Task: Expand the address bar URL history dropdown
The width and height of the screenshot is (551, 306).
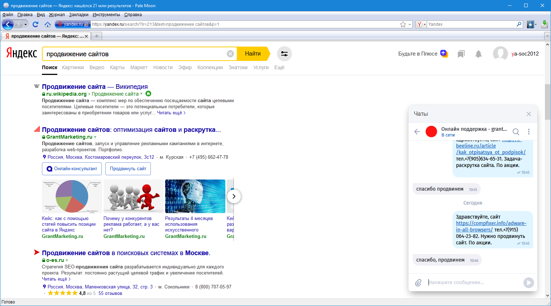Action: (x=410, y=24)
